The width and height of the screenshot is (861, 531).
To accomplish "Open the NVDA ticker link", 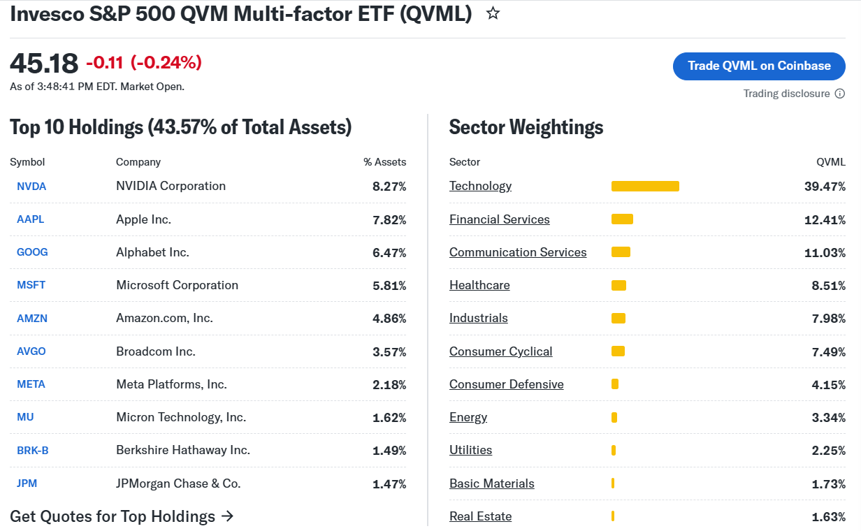I will click(31, 186).
